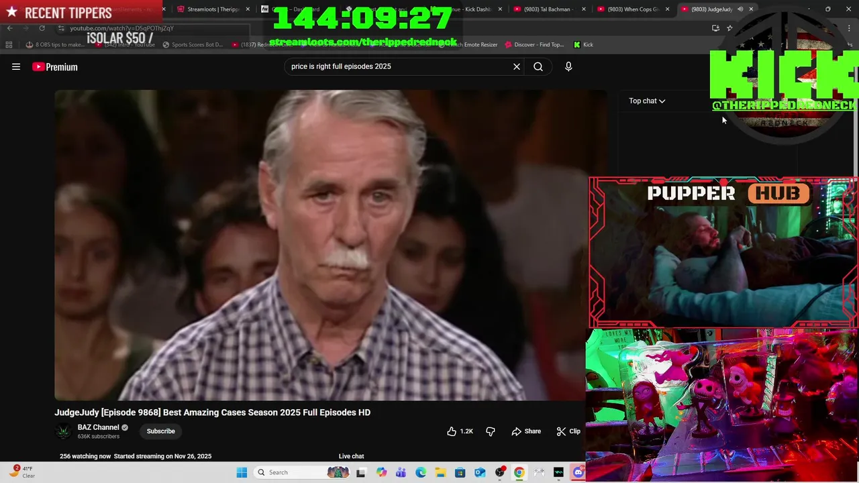Image resolution: width=859 pixels, height=483 pixels.
Task: Click the JudgeJudy Episode 9868 video title
Action: 212,413
